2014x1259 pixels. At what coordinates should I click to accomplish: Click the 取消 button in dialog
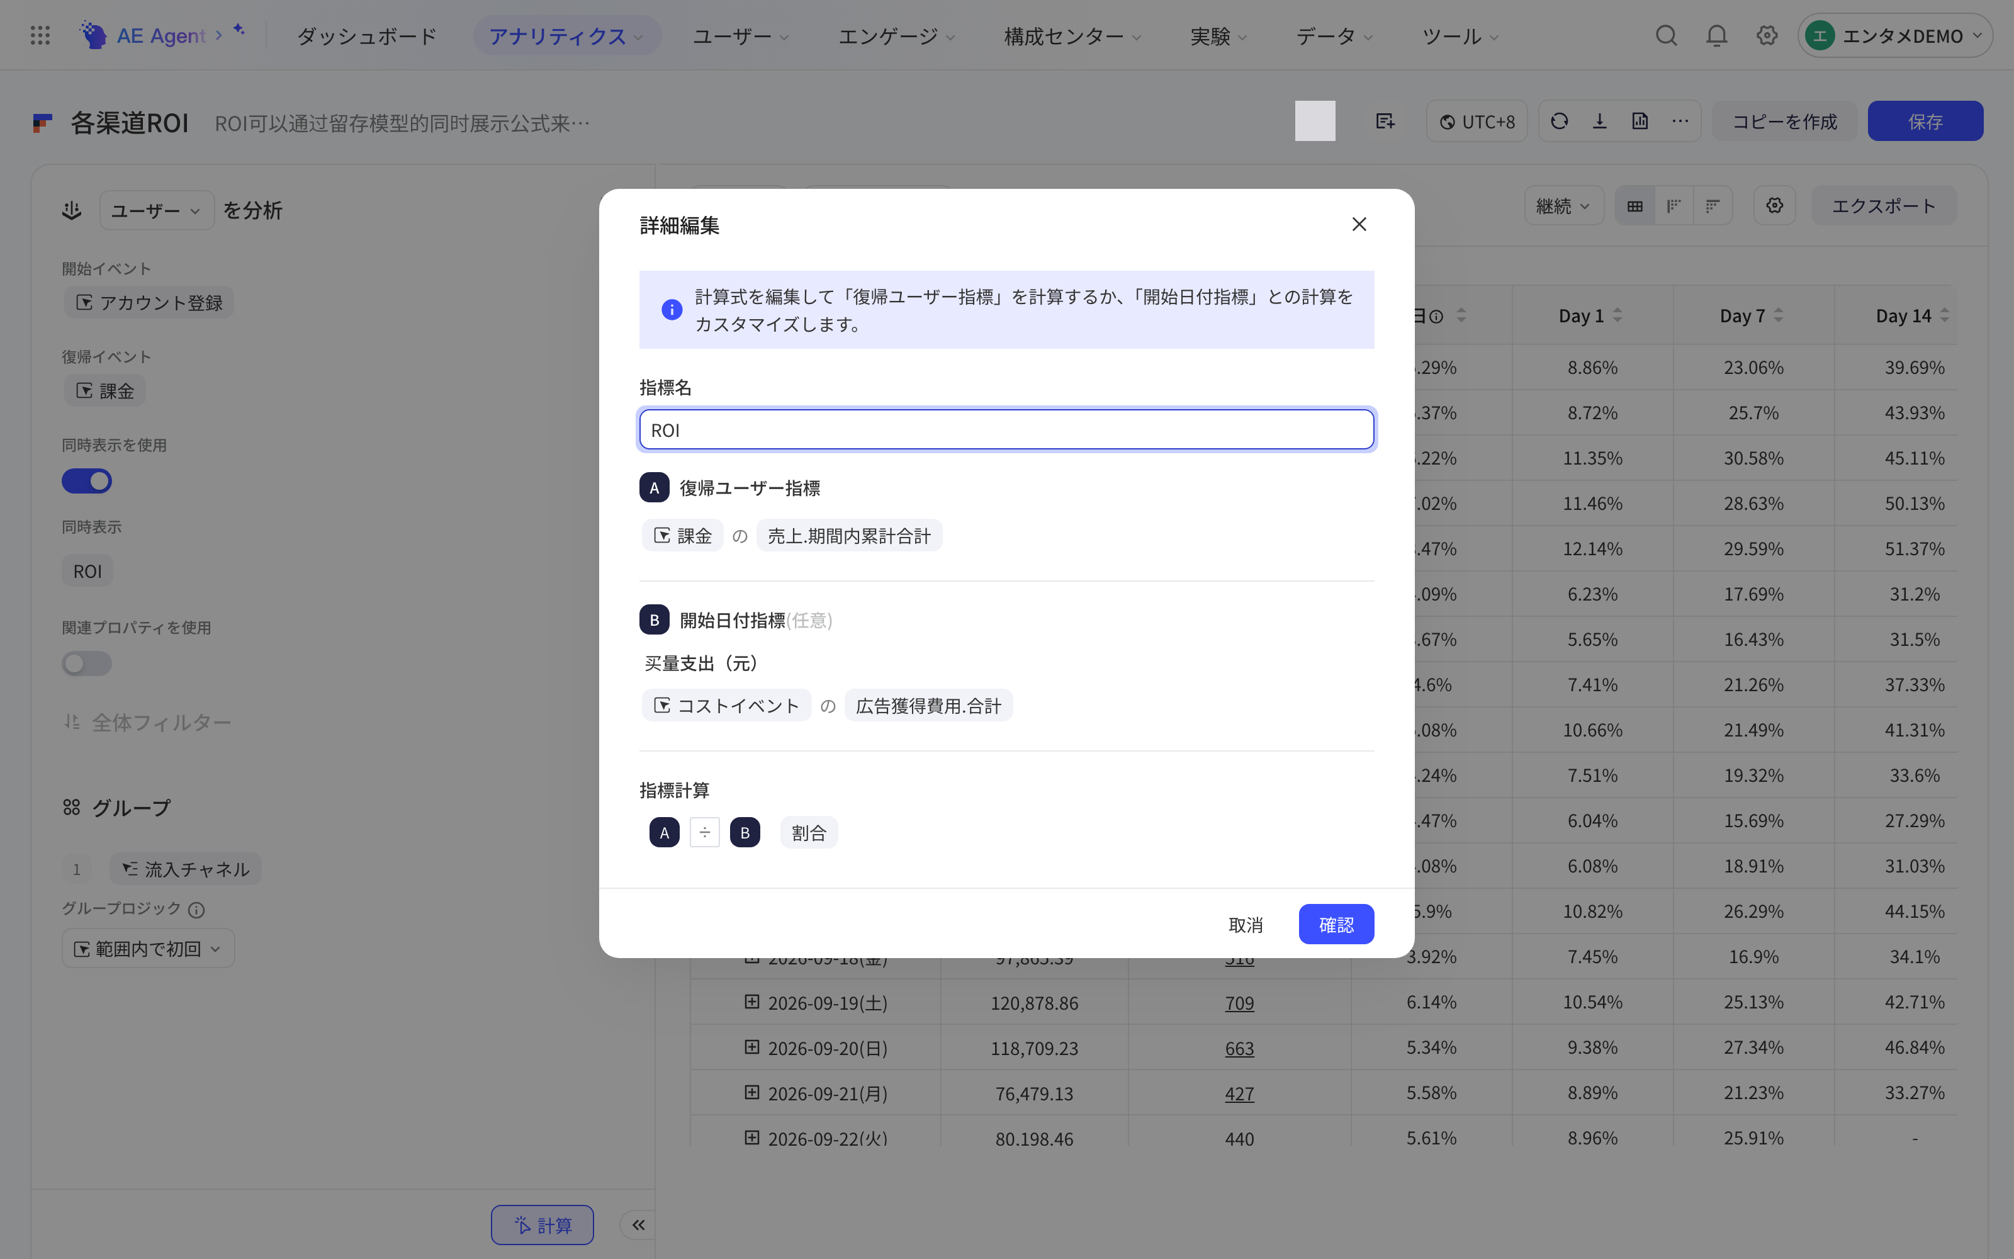[1246, 924]
